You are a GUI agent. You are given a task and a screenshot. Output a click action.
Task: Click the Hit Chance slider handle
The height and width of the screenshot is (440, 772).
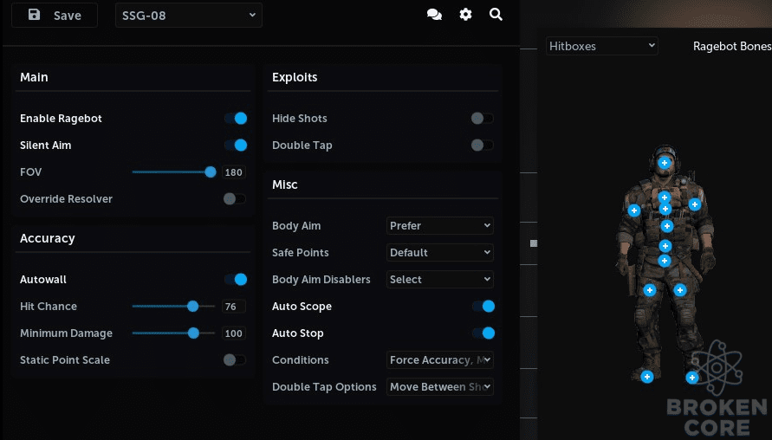[x=192, y=306]
